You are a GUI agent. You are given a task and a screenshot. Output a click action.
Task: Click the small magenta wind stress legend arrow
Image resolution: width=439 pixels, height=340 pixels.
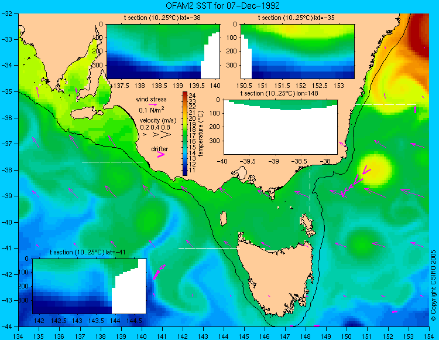pyautogui.click(x=153, y=104)
